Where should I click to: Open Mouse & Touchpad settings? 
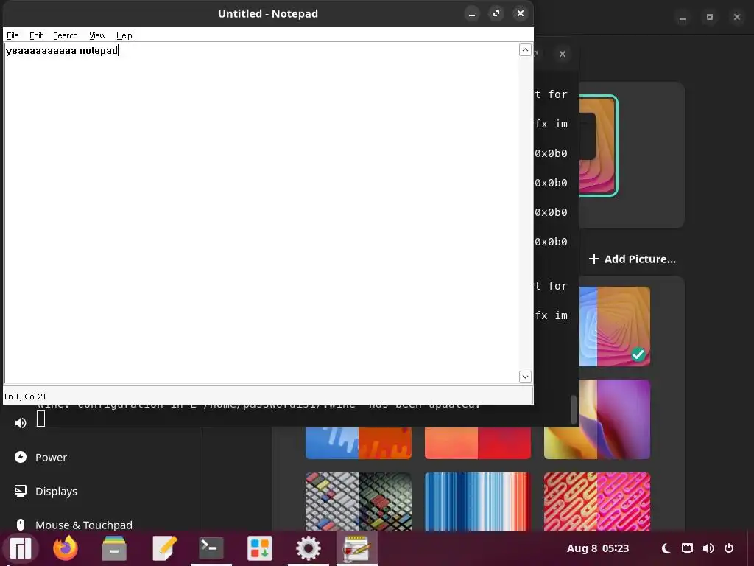[x=84, y=525]
